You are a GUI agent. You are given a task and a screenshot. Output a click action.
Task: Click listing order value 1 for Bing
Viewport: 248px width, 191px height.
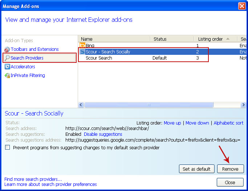(x=198, y=46)
